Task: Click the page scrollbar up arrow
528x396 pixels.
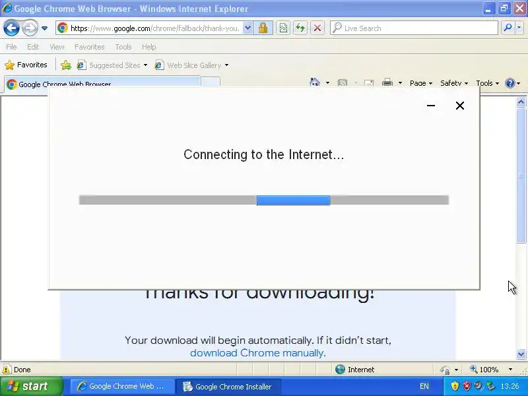Action: coord(521,102)
